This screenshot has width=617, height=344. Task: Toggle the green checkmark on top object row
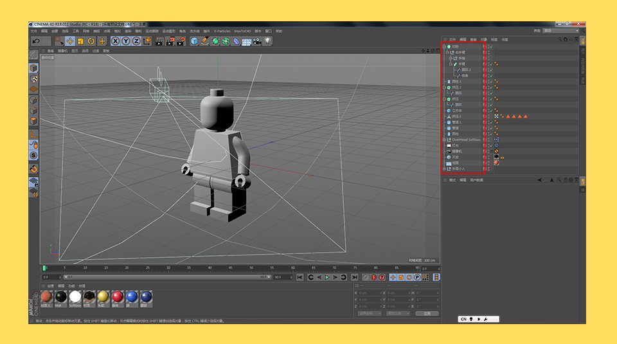pos(491,46)
